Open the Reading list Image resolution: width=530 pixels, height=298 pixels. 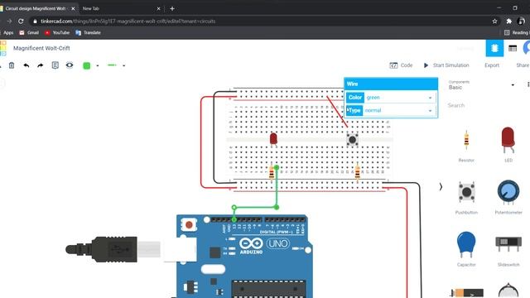(x=517, y=33)
